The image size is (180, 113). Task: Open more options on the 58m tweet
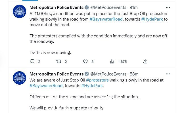tap(168, 74)
